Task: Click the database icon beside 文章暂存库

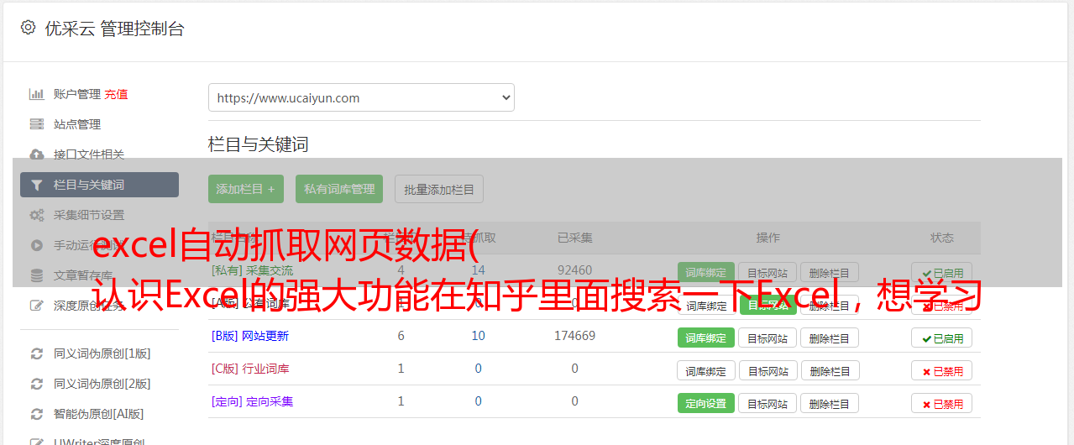Action: pyautogui.click(x=37, y=275)
